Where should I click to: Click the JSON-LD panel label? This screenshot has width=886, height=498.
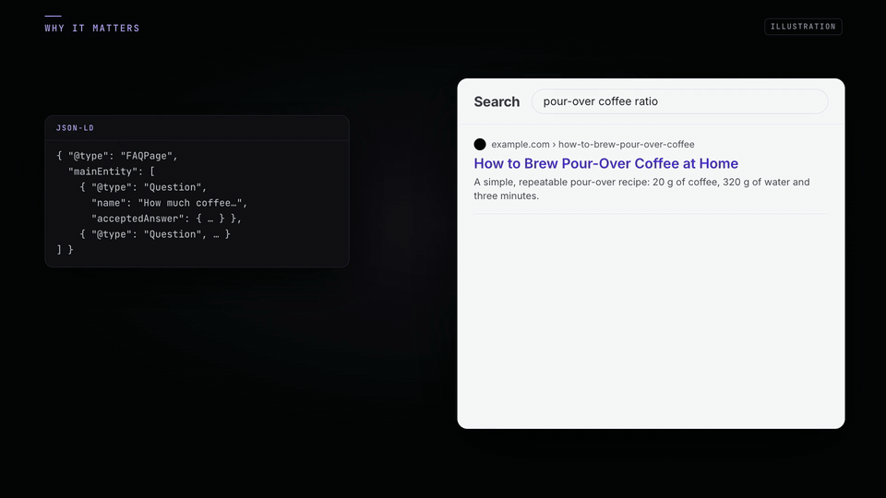[x=75, y=128]
